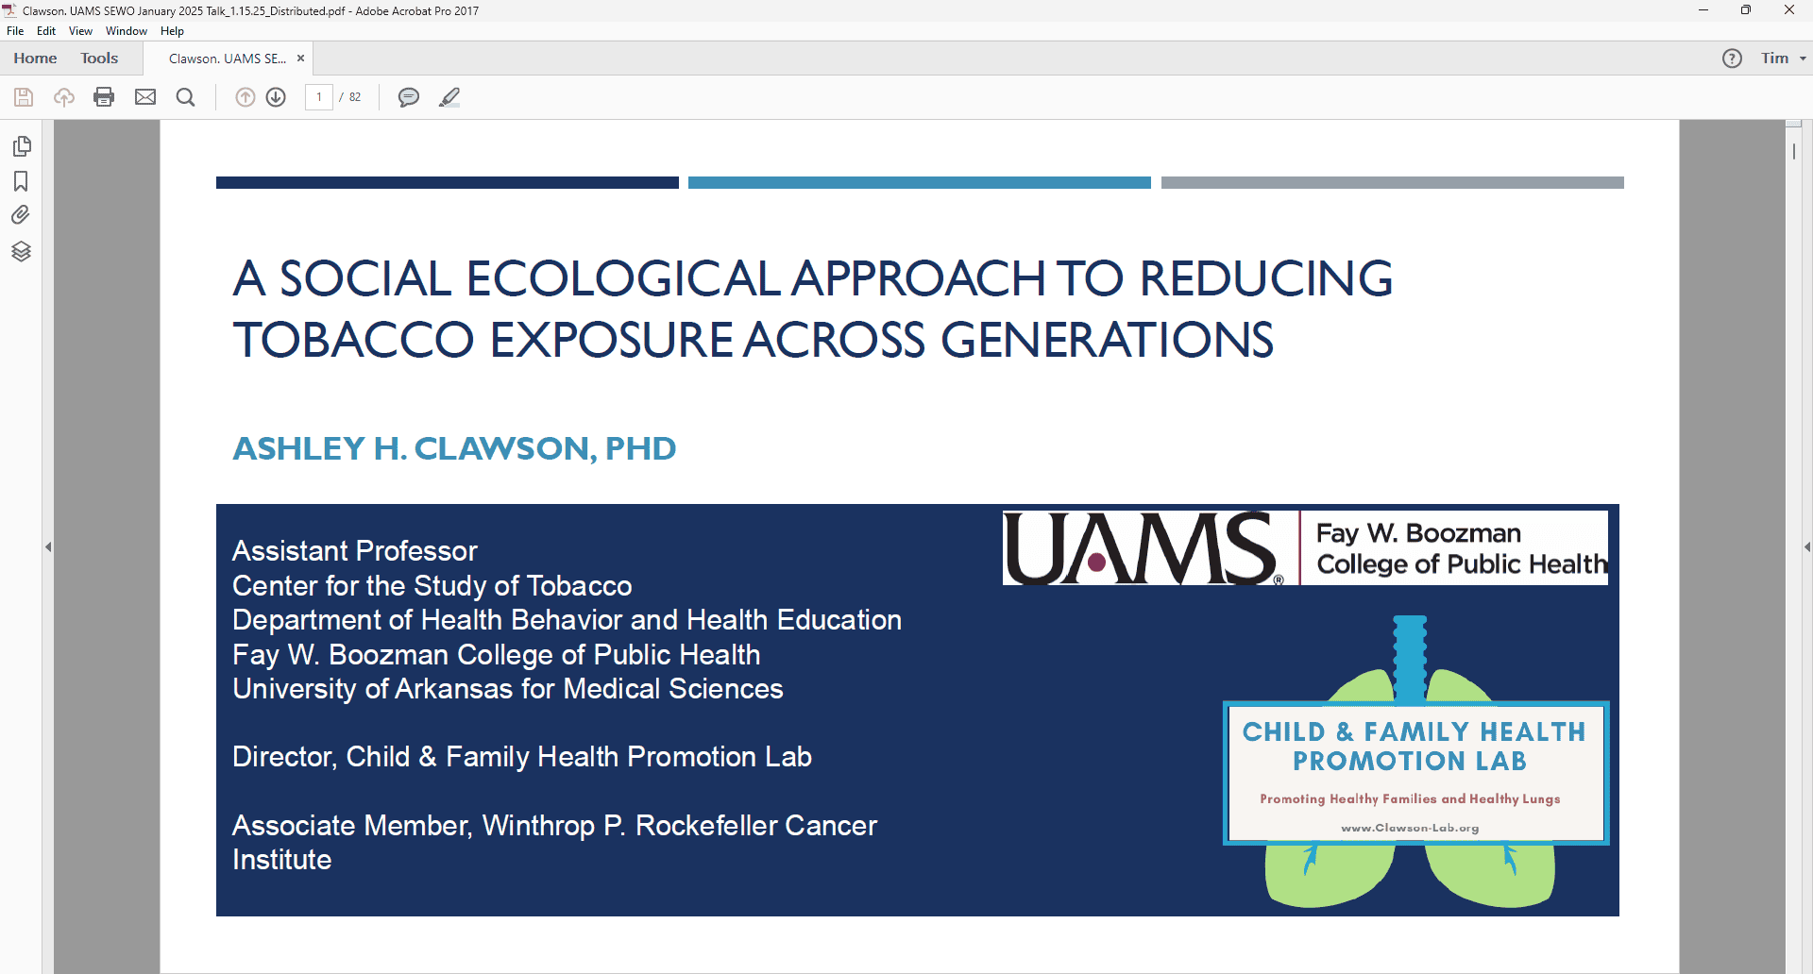The height and width of the screenshot is (974, 1813).
Task: Open the Find text magnifier
Action: [186, 97]
